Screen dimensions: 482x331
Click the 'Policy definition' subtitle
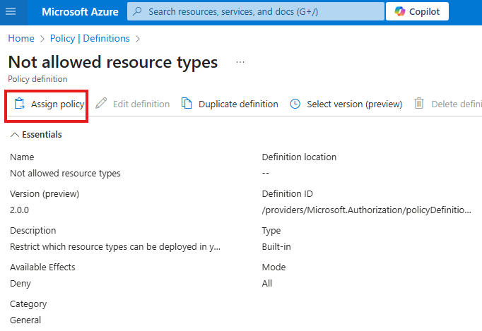[x=37, y=79]
